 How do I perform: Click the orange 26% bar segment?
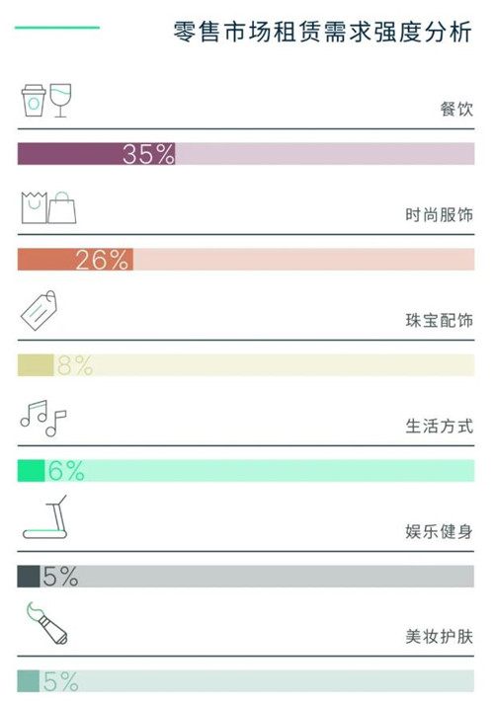75,259
